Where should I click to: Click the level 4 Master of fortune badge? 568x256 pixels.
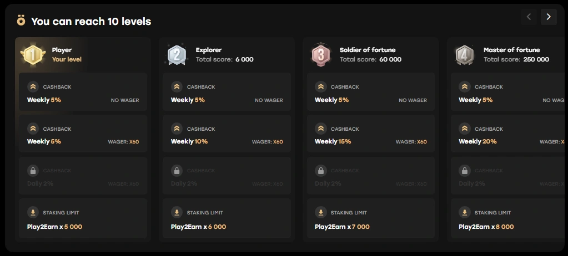tap(464, 54)
